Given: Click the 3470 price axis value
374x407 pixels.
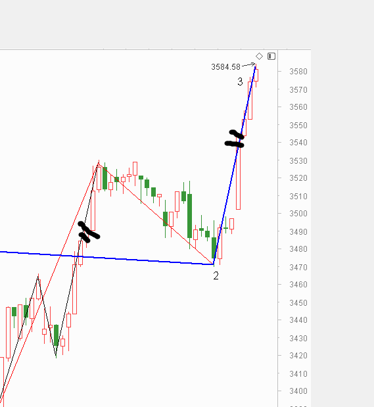Looking at the screenshot, I should (298, 268).
